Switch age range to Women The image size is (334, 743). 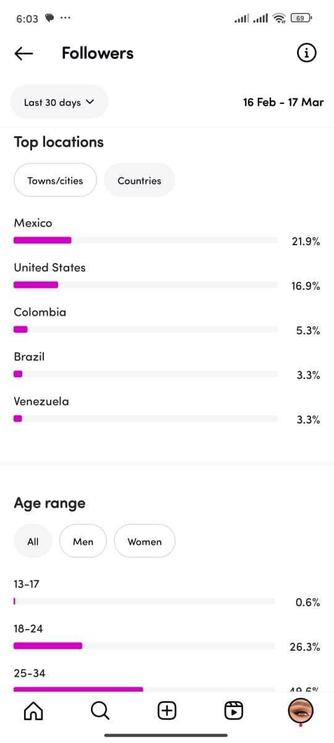click(145, 541)
